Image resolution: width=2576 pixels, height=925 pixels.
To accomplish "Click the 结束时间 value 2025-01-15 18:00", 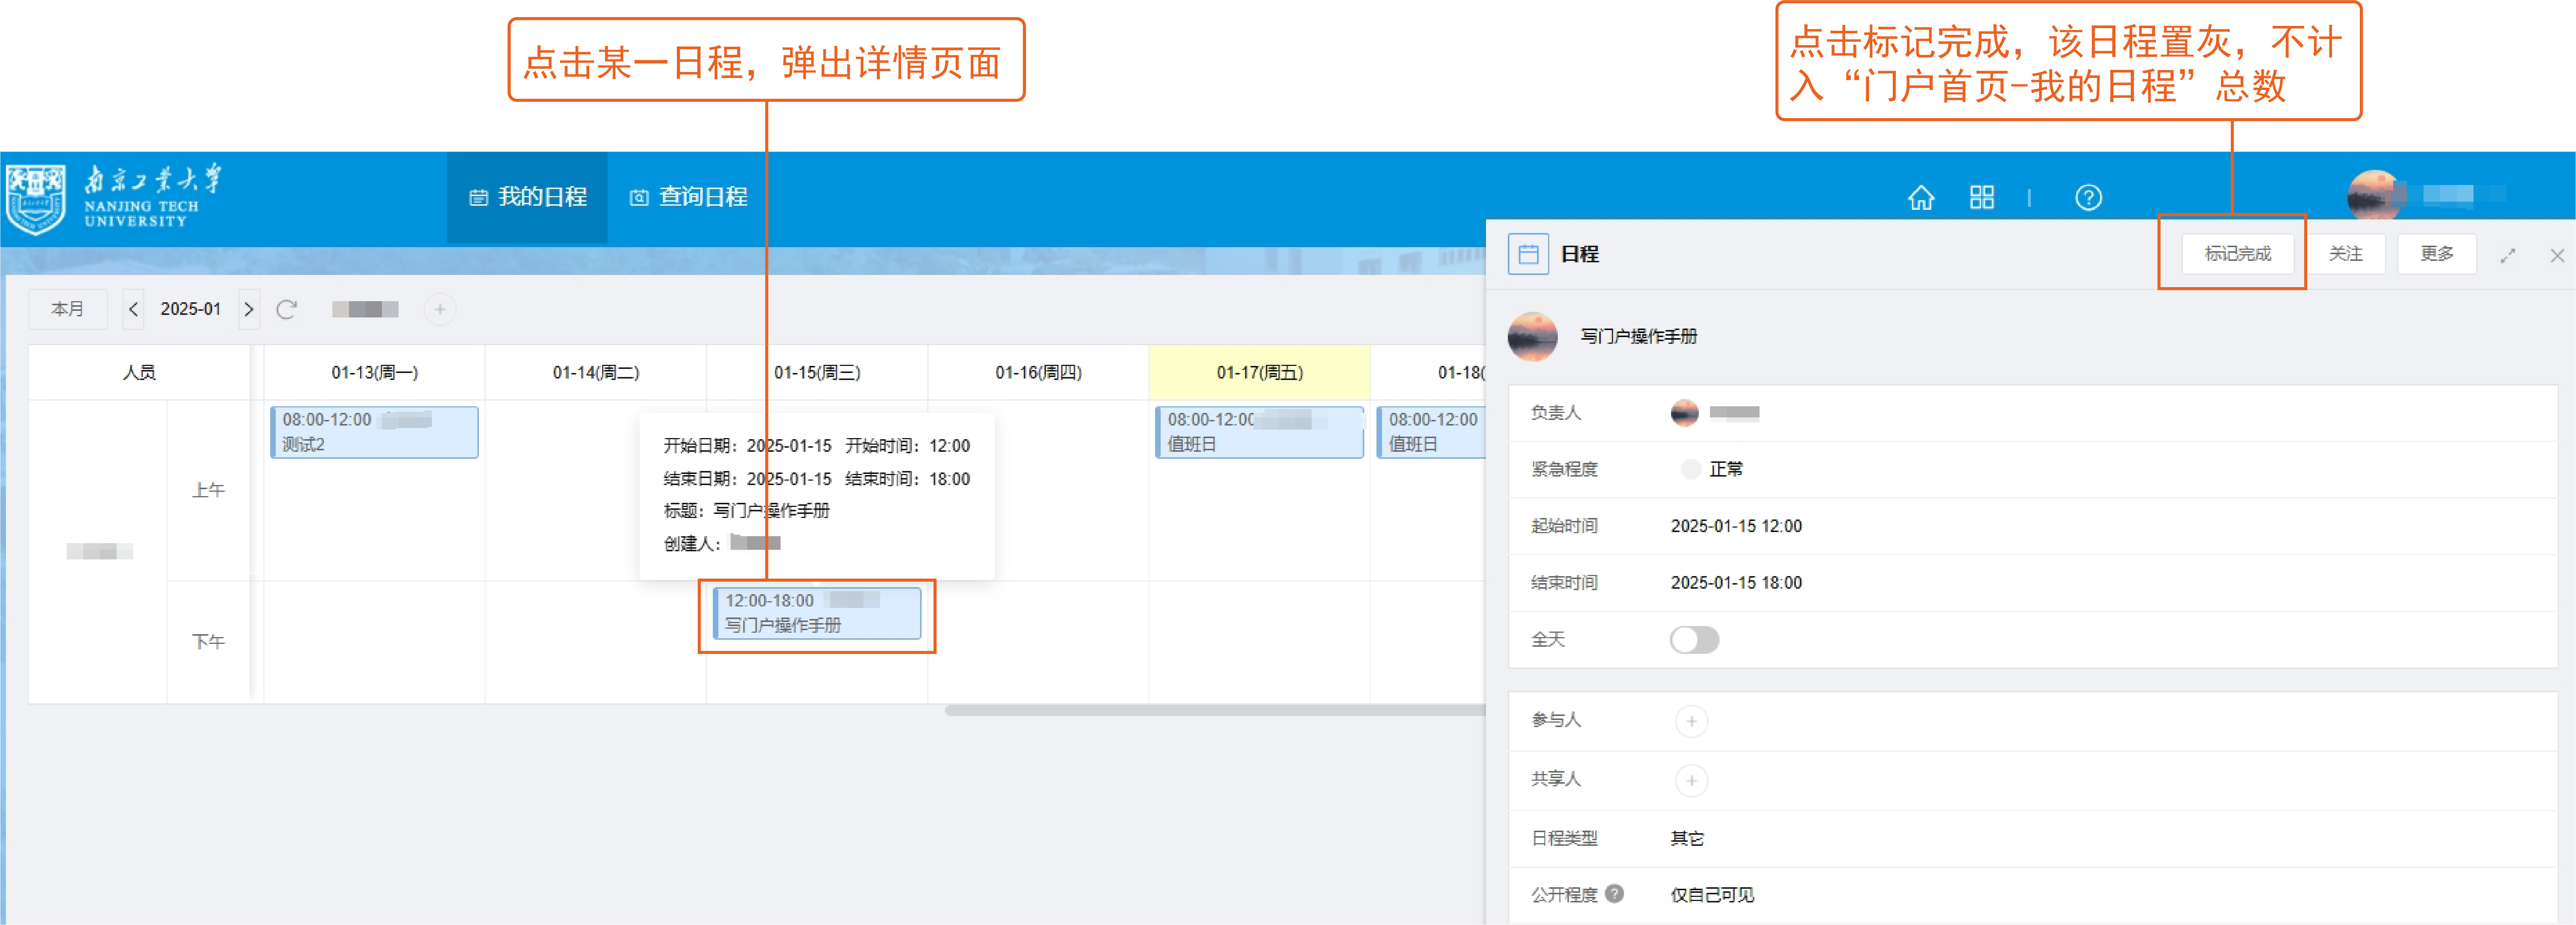I will pos(1736,583).
